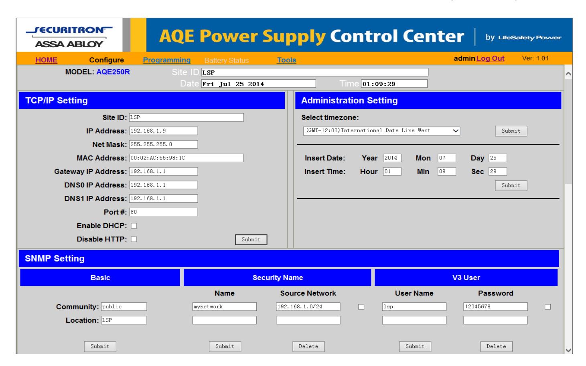The width and height of the screenshot is (586, 366).
Task: Click the AQE250R model text
Action: [113, 72]
